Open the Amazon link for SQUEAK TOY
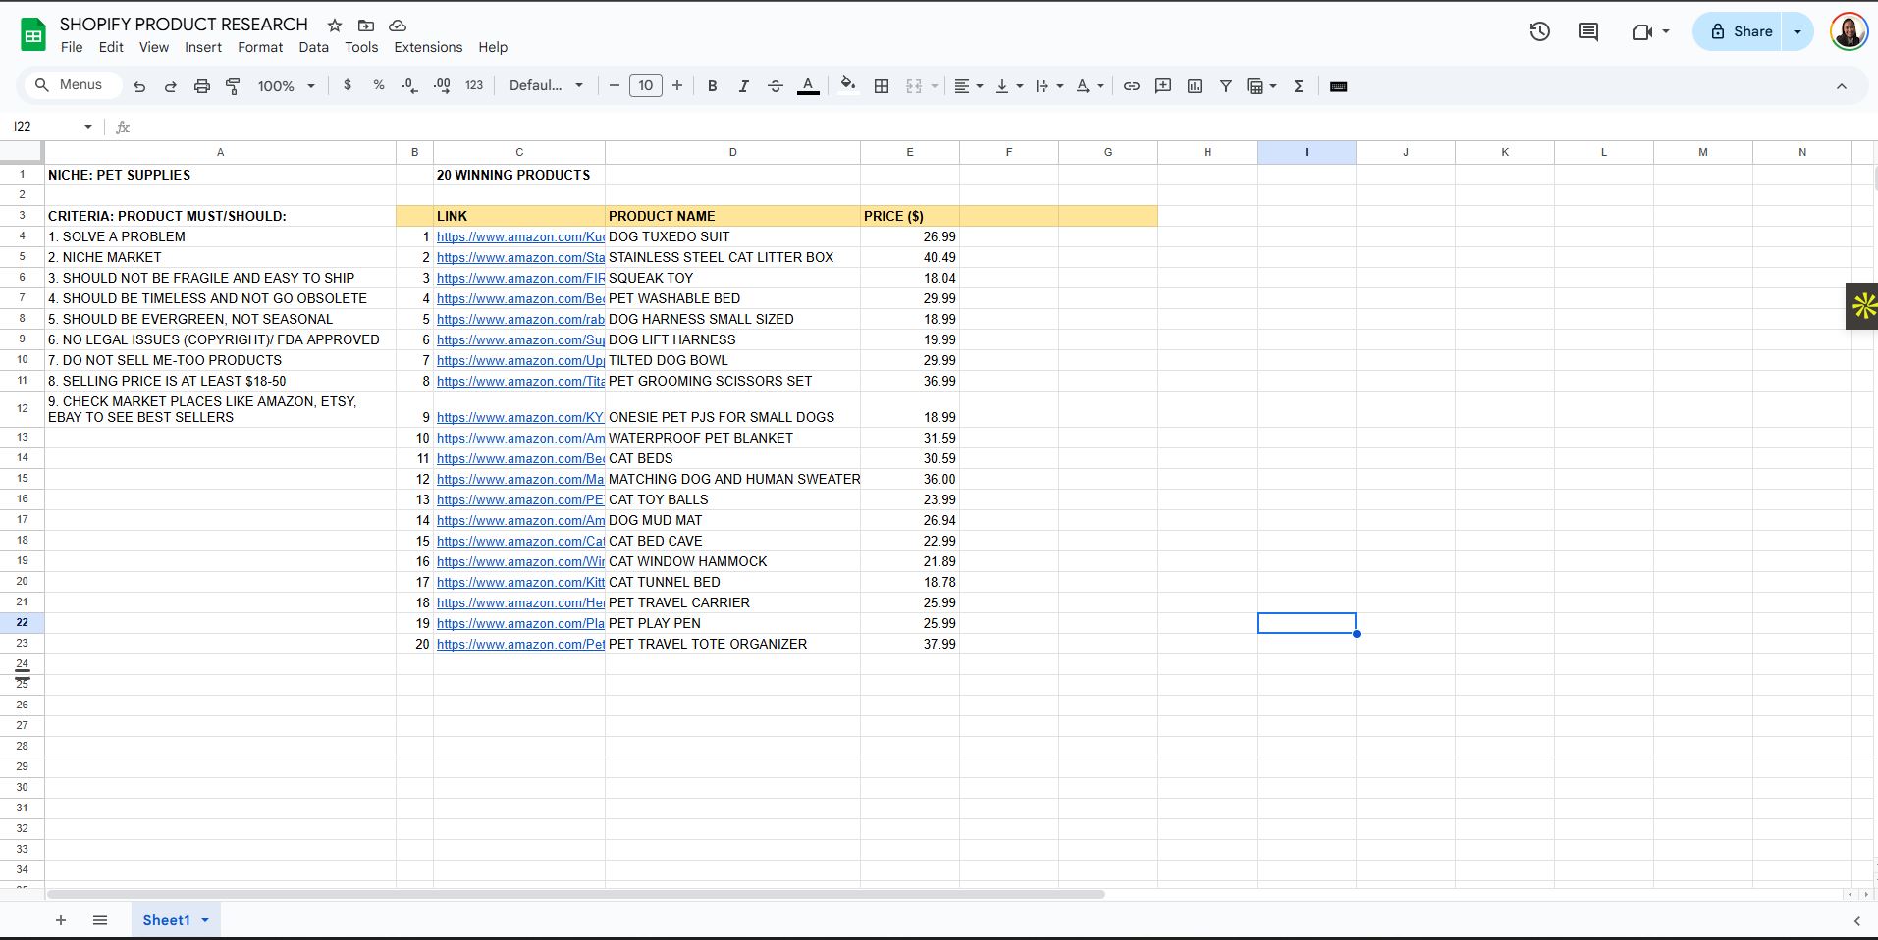1878x940 pixels. tap(520, 278)
